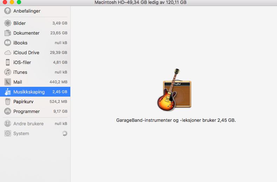
Task: Select the Mail stamp icon
Action: pyautogui.click(x=8, y=82)
